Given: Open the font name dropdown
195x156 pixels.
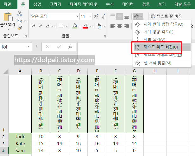Looking at the screenshot, I should coord(77,16).
